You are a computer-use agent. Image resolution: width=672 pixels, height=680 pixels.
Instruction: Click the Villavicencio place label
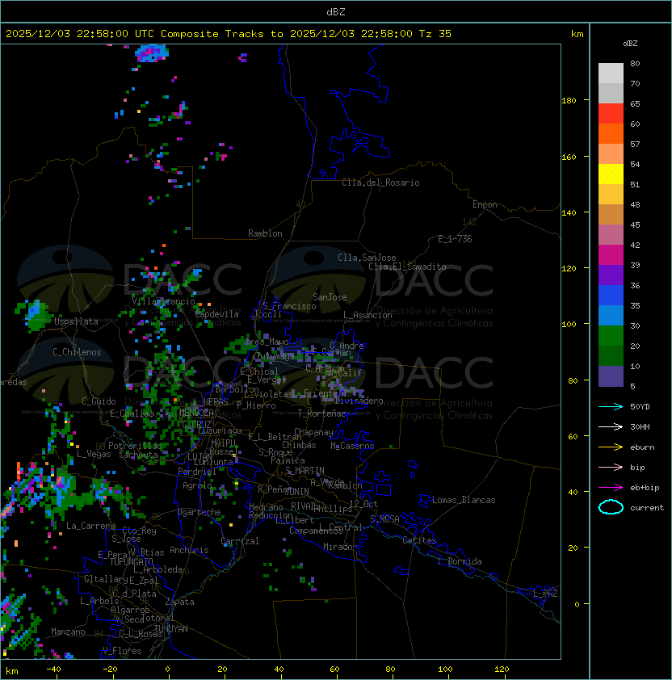pyautogui.click(x=163, y=301)
